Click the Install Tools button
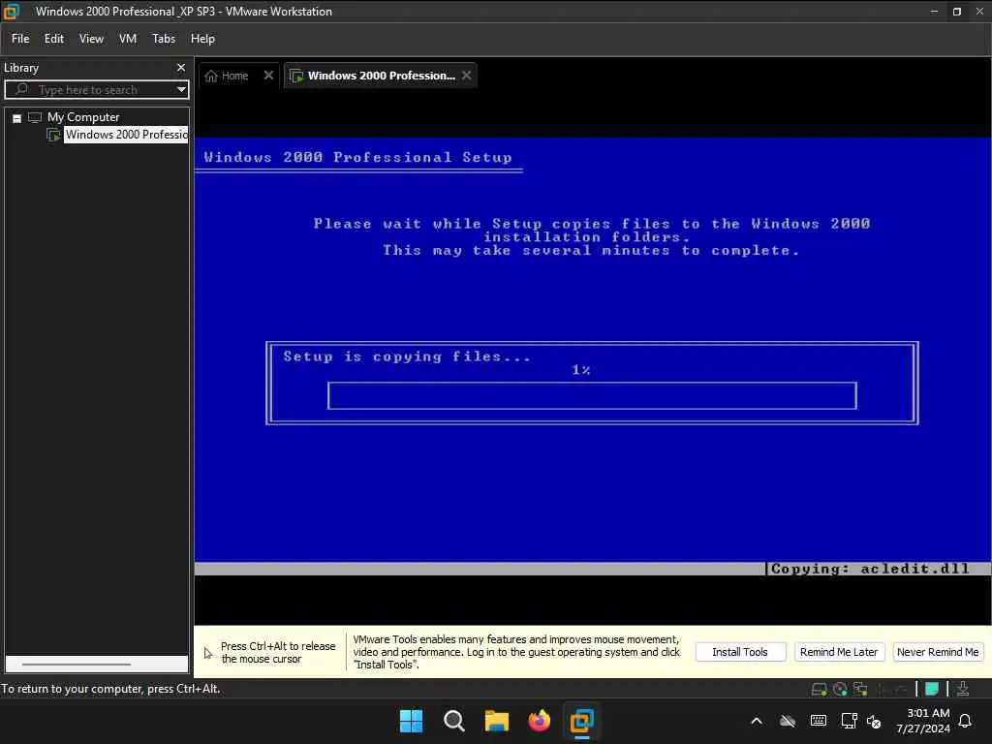 pyautogui.click(x=740, y=652)
